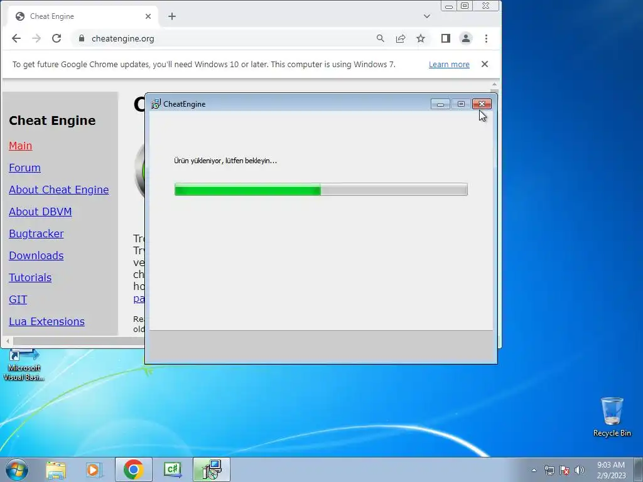Open Microsoft Visual Basic desktop shortcut
Viewport: 643px width, 482px height.
(24, 365)
